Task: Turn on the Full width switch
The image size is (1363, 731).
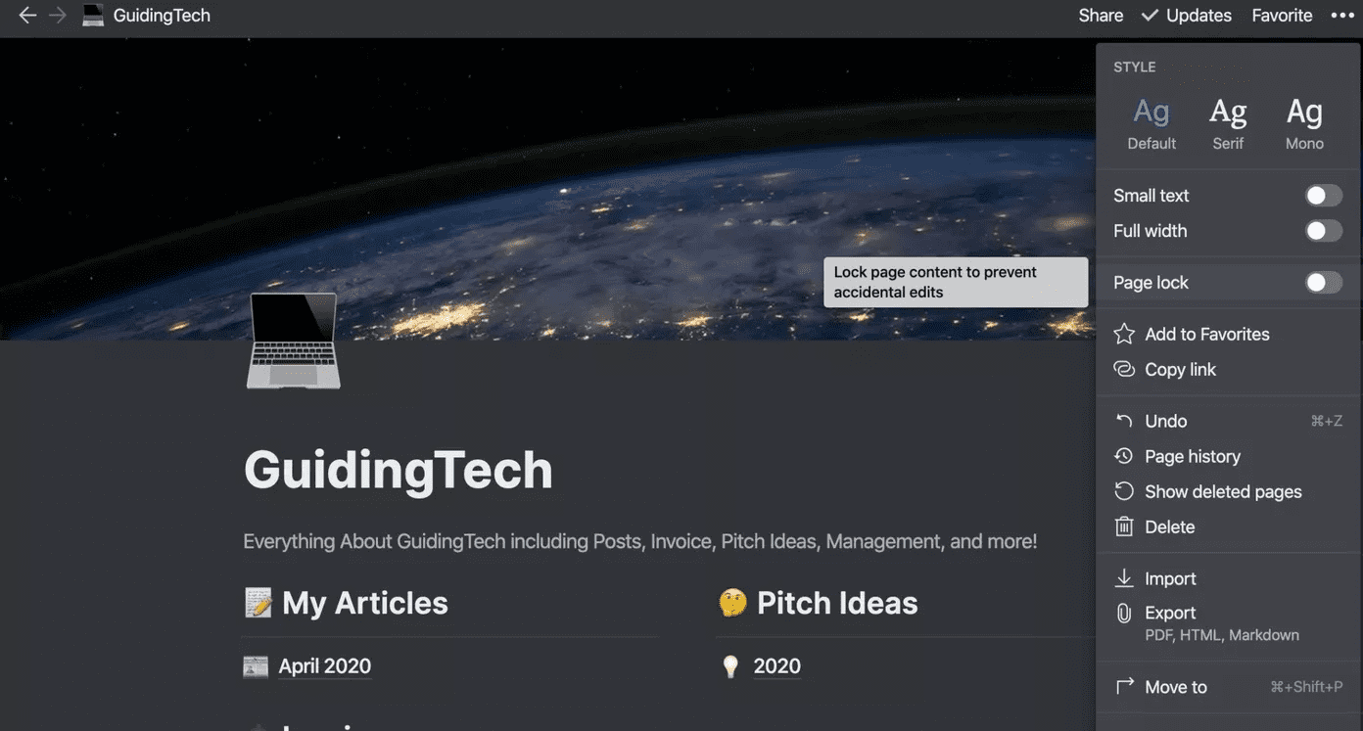Action: (x=1323, y=231)
